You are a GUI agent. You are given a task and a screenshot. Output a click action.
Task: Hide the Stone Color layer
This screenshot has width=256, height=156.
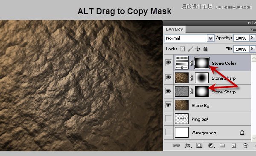point(169,63)
